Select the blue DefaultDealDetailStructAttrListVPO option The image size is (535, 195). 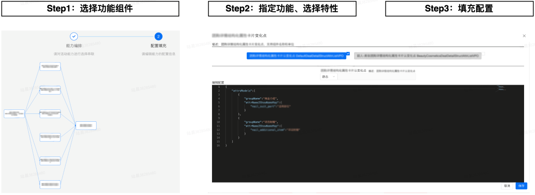pyautogui.click(x=296, y=56)
